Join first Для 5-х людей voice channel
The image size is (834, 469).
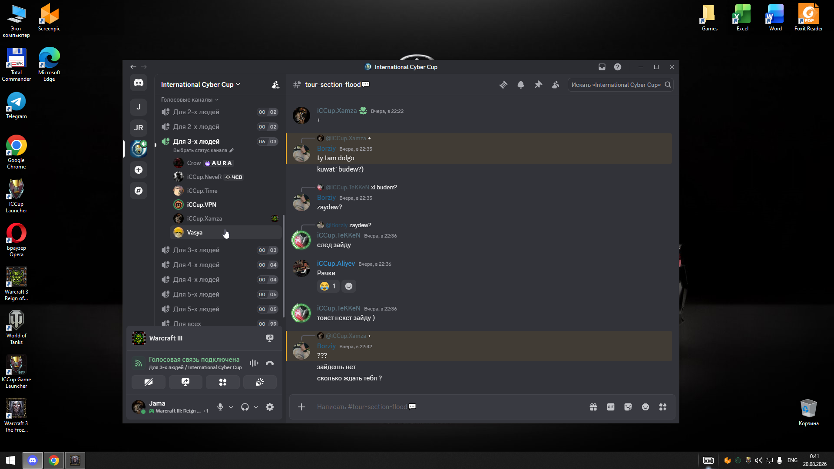tap(220, 294)
